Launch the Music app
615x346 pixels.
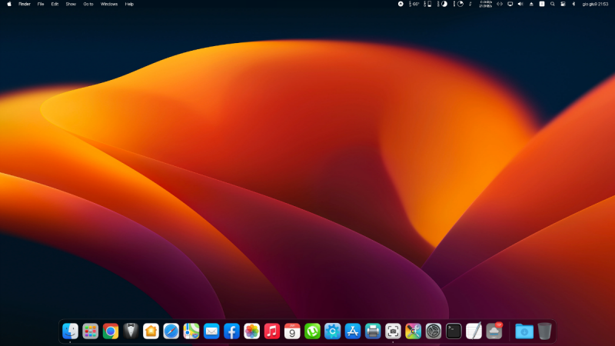point(271,331)
